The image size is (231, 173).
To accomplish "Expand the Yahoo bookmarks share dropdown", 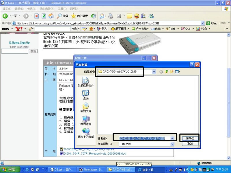I will click(148, 29).
